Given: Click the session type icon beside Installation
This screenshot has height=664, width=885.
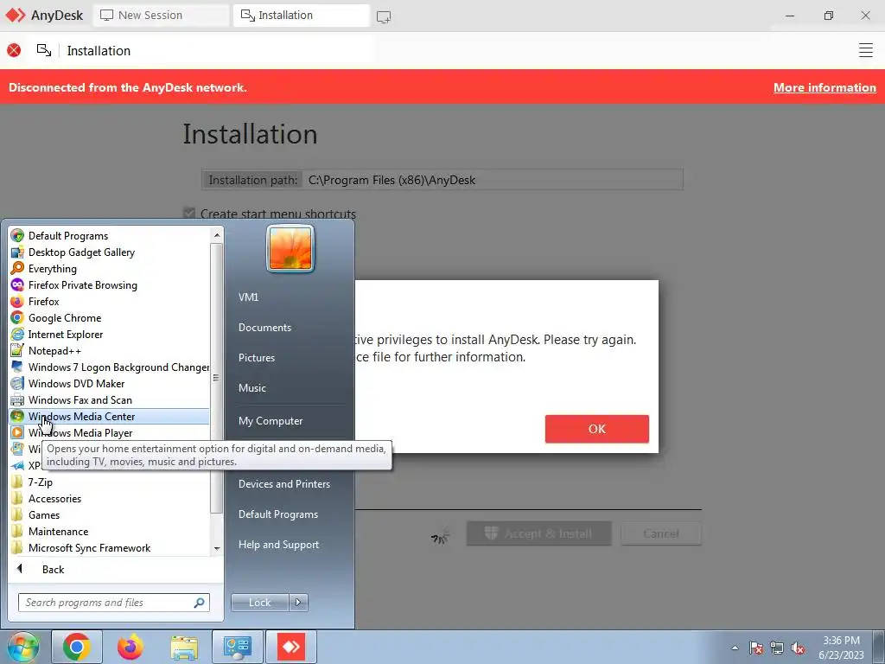Looking at the screenshot, I should click(44, 50).
